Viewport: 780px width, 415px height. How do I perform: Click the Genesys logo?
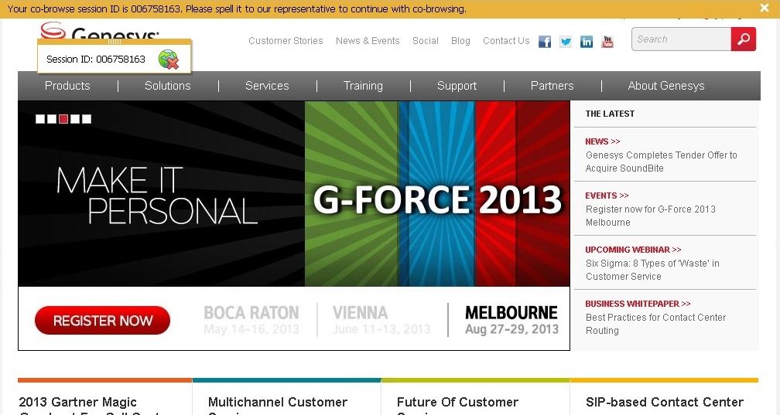100,32
